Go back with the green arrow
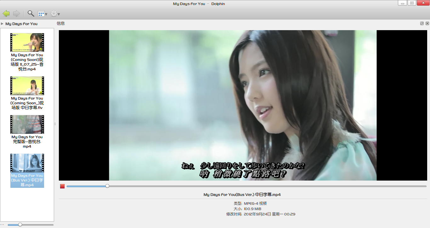Viewport: 430px width, 228px height. (6, 14)
